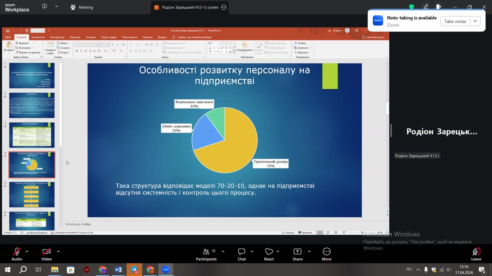492x276 pixels.
Task: Open Telegram from the taskbar
Action: click(134, 269)
